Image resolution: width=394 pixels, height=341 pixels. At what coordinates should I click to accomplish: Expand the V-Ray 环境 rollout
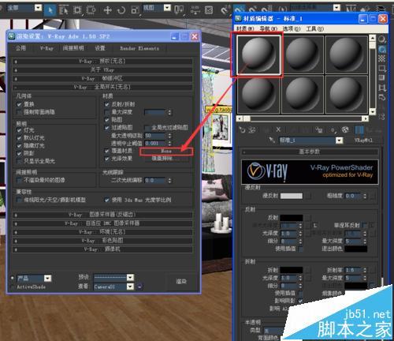point(102,232)
